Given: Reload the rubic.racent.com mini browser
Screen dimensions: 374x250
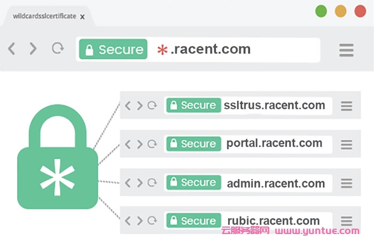Looking at the screenshot, I should tap(152, 221).
